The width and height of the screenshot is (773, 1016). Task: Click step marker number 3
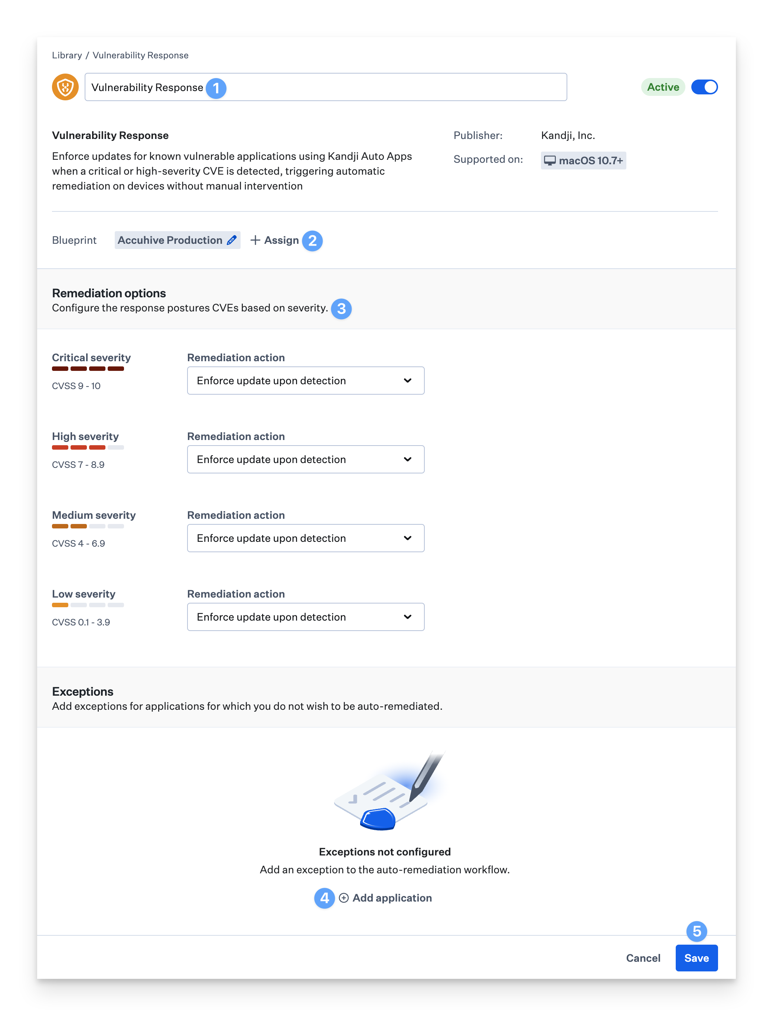tap(341, 308)
